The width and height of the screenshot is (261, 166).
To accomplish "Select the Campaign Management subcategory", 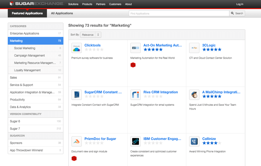I will (36, 55).
